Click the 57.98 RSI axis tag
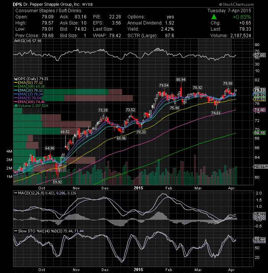The image size is (268, 273). click(259, 55)
